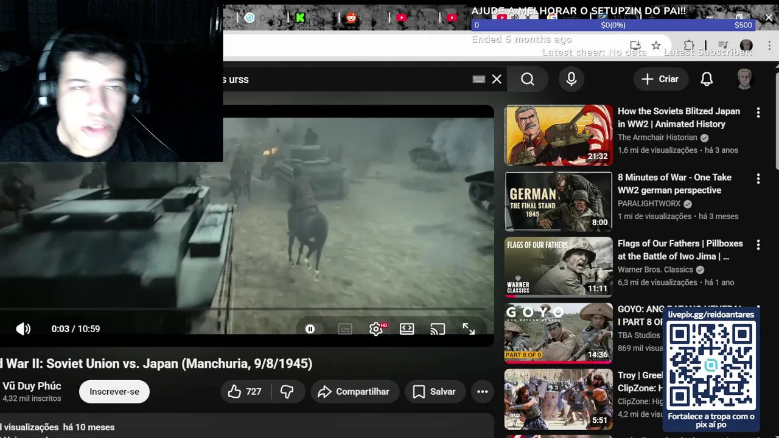Click the Compartilhar button
The width and height of the screenshot is (779, 438).
(x=354, y=392)
